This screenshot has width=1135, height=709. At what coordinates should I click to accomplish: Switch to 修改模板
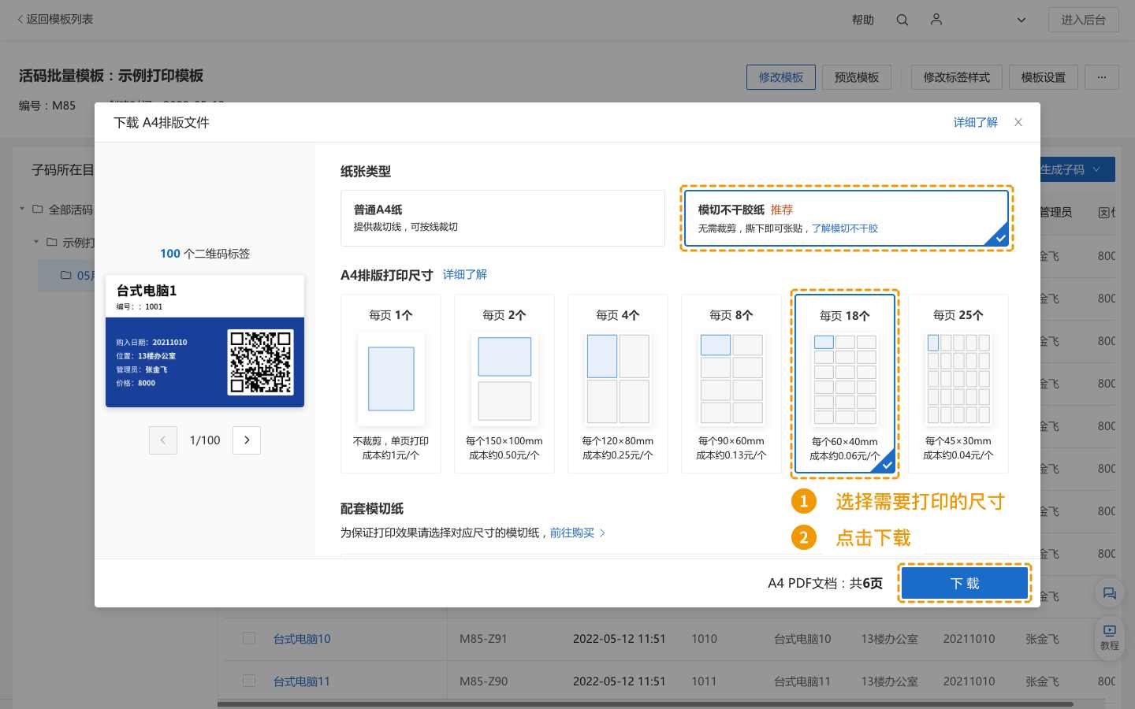[781, 77]
